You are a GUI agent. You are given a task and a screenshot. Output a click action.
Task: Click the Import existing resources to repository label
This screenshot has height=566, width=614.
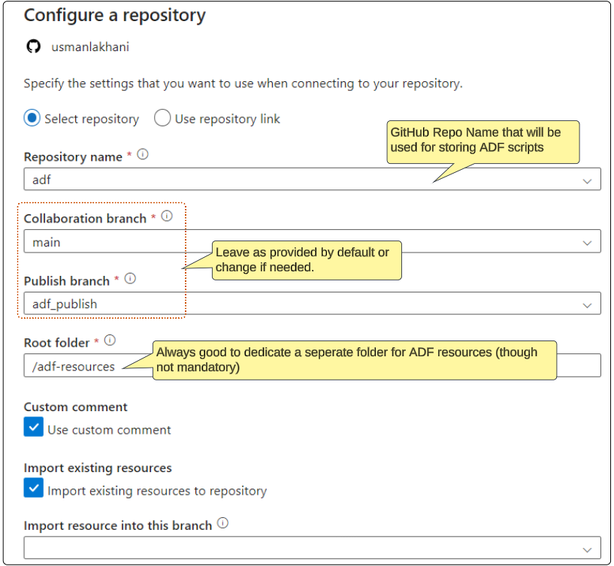tap(157, 491)
